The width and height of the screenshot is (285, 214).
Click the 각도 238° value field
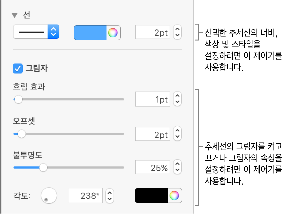click(86, 196)
